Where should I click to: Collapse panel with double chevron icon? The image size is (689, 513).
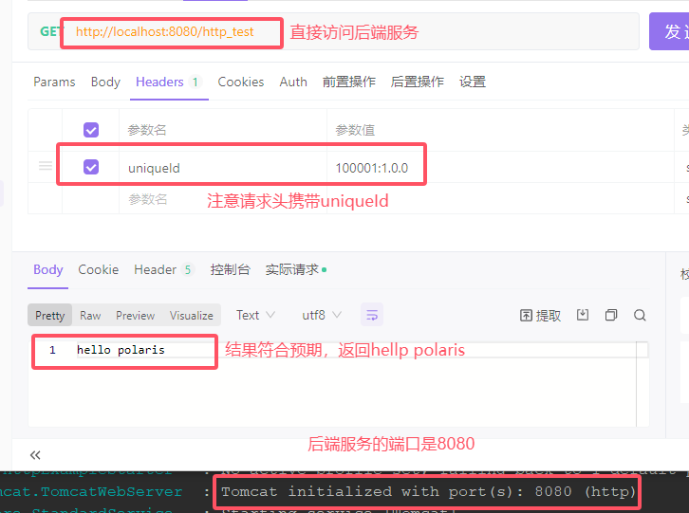36,455
